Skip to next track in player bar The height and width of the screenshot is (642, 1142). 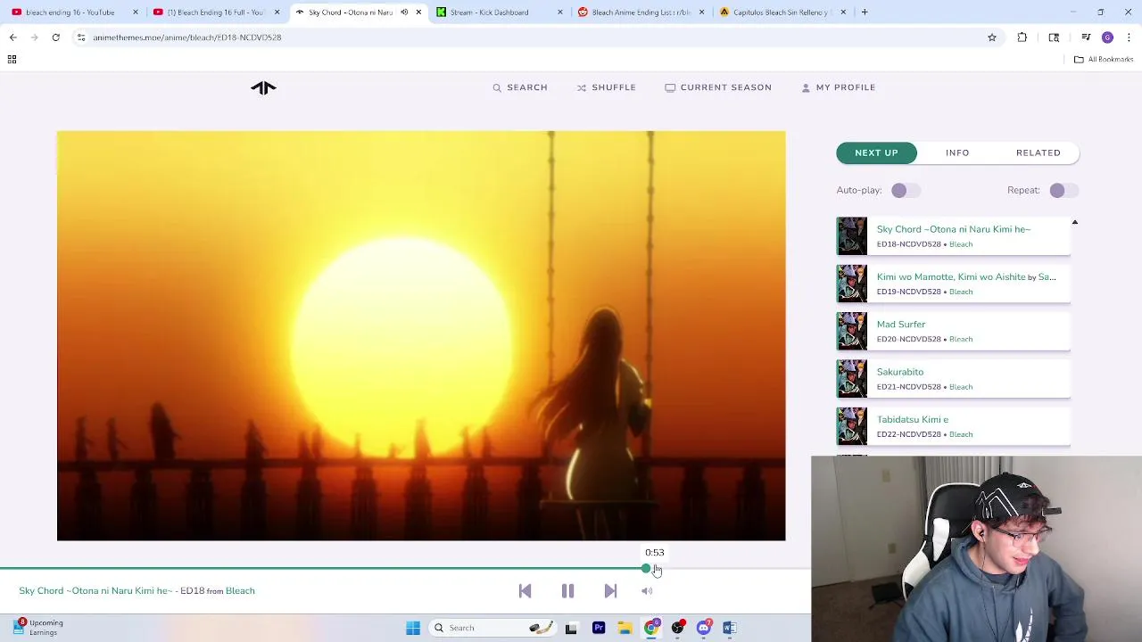[x=610, y=591]
